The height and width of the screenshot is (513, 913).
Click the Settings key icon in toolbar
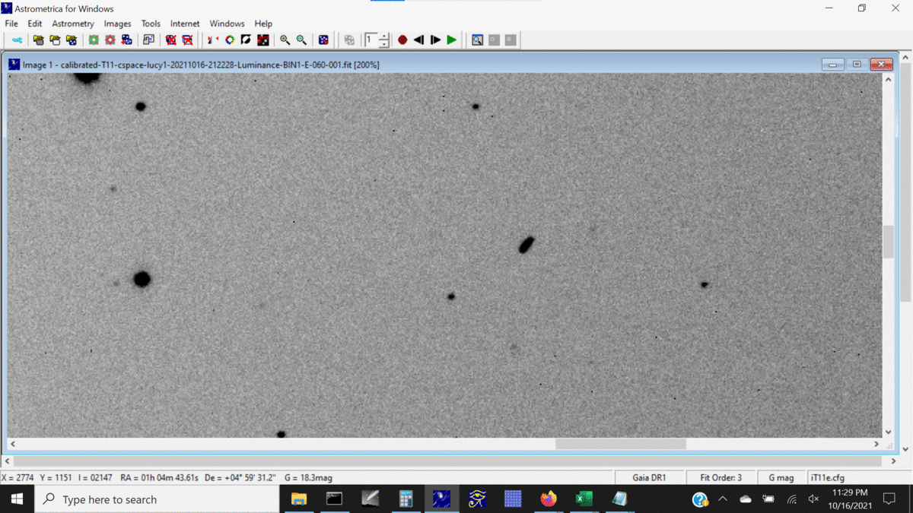tap(17, 40)
